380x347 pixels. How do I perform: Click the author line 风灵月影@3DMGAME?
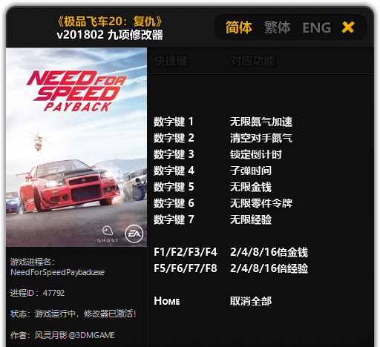(x=62, y=335)
